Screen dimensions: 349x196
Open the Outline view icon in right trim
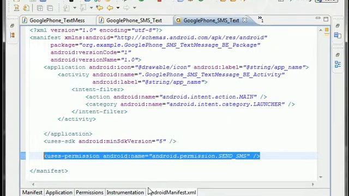click(338, 64)
